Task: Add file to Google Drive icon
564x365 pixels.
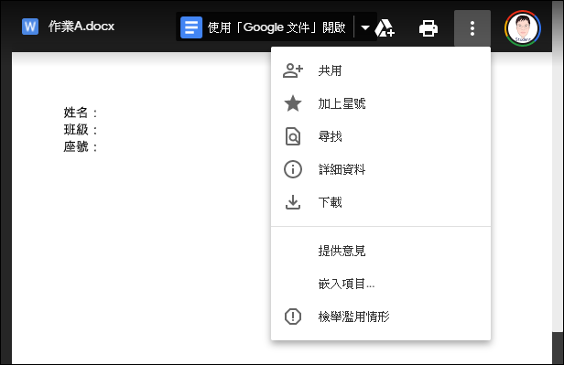Action: (385, 28)
